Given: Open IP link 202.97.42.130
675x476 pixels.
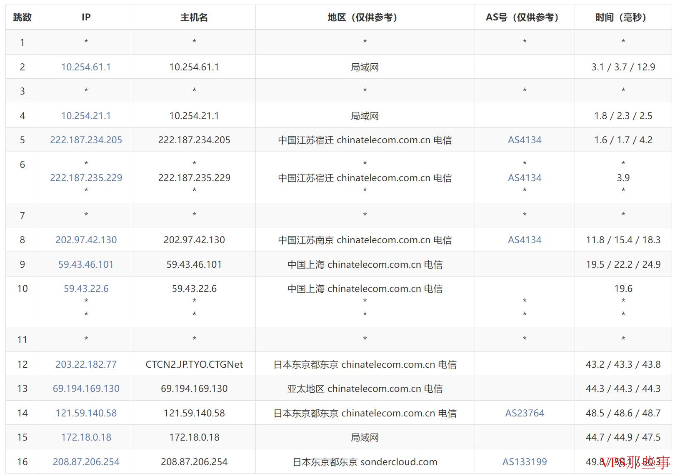Looking at the screenshot, I should tap(86, 240).
